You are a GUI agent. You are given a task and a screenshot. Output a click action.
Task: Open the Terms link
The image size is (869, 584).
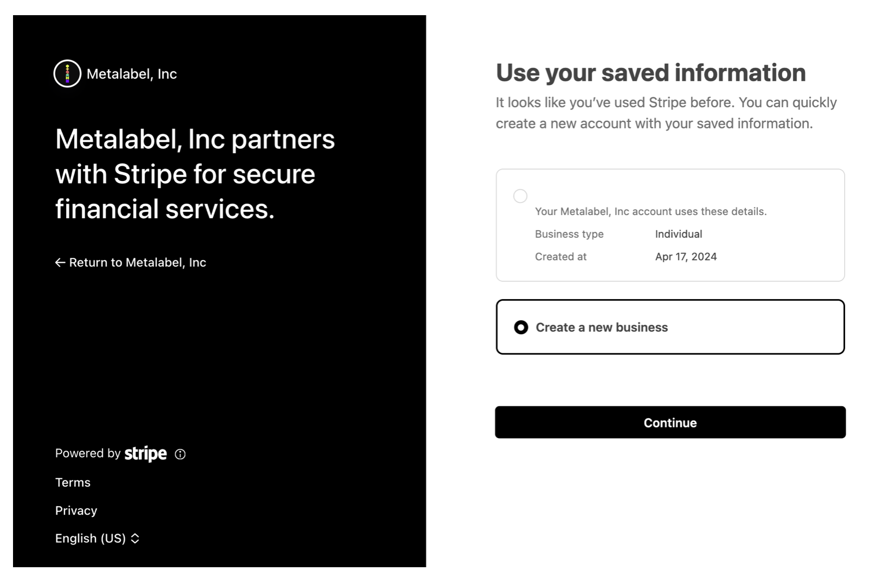click(x=73, y=483)
